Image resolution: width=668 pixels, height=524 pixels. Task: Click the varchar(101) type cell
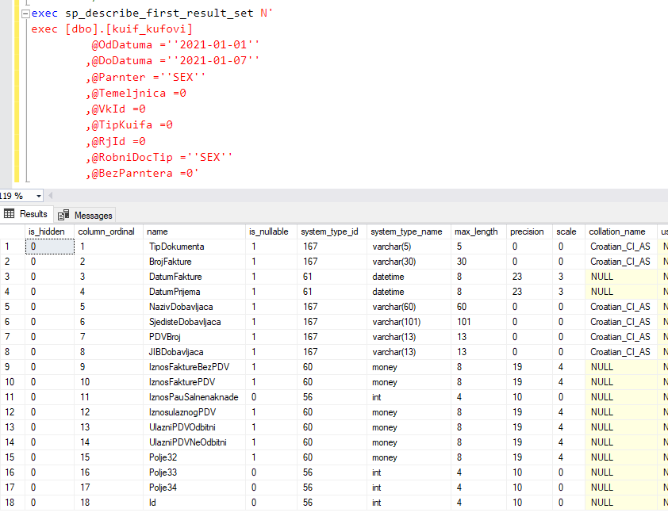coord(409,322)
